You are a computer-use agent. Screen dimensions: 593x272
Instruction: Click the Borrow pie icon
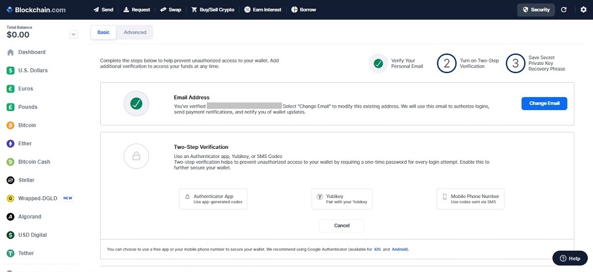pos(294,10)
